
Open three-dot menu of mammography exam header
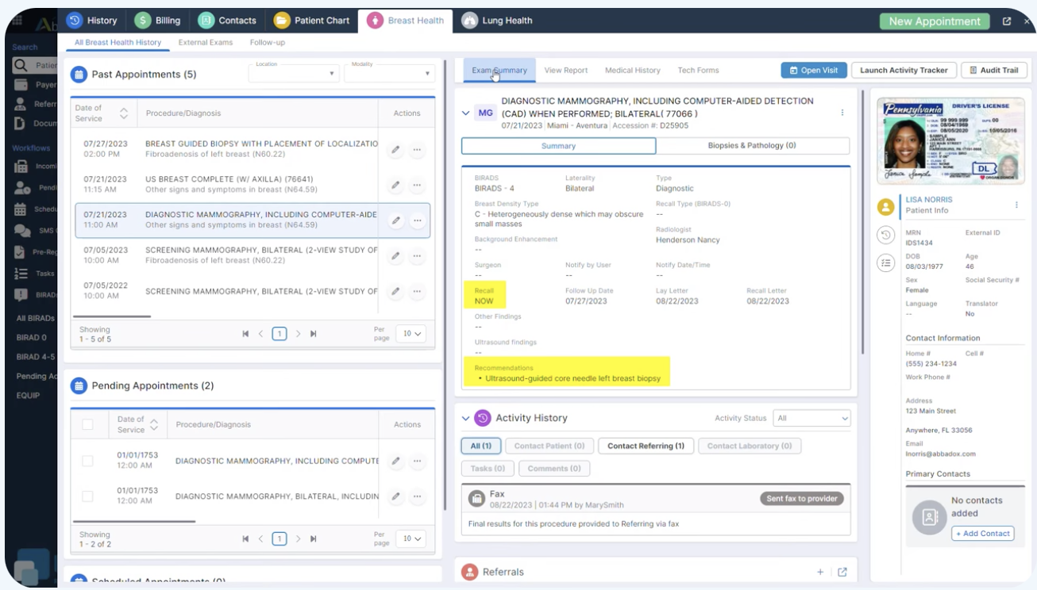(x=842, y=113)
